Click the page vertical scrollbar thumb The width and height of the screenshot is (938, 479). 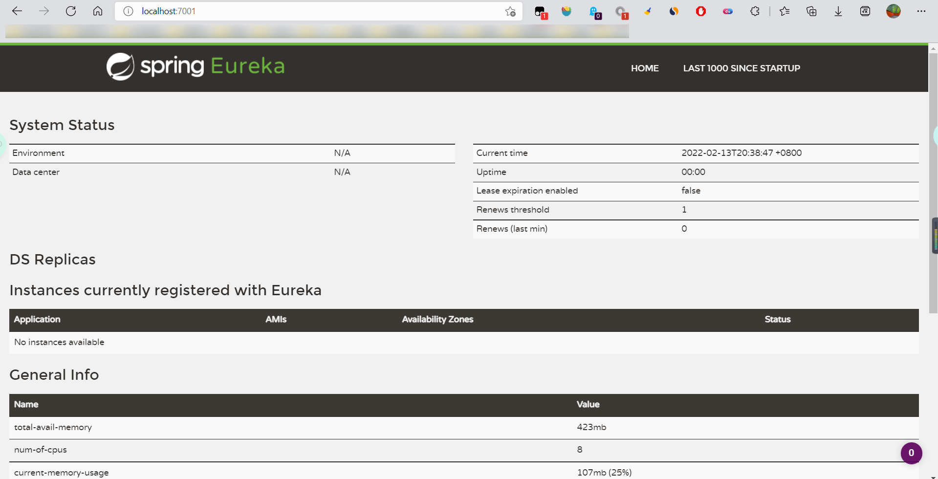[x=933, y=181]
